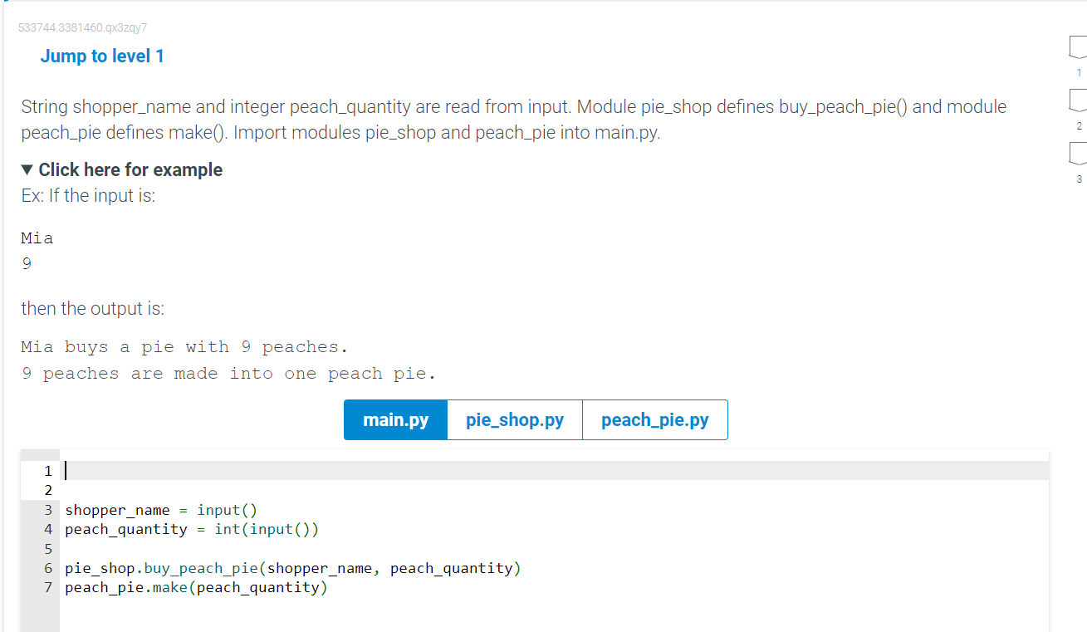Click the activity ID text above the link

[83, 27]
